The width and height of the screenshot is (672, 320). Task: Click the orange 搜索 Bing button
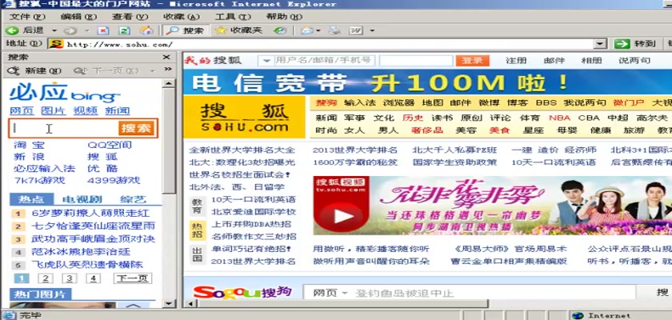point(136,128)
